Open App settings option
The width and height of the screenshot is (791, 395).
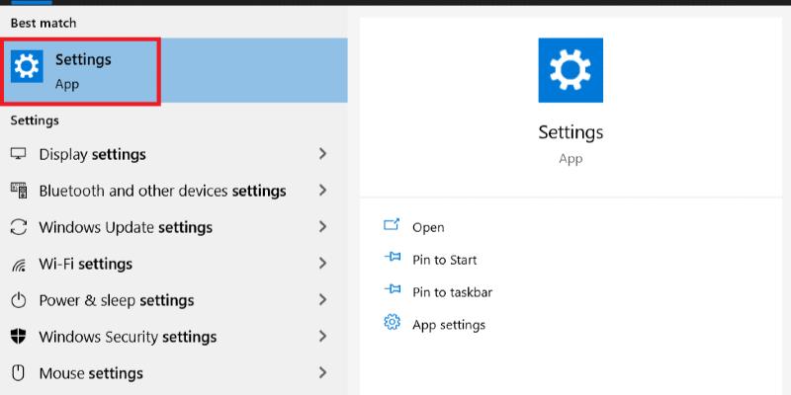tap(449, 325)
